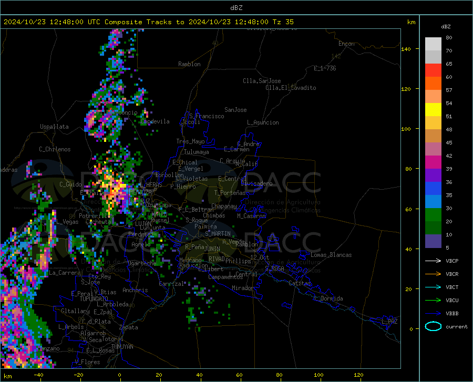Click the RIVAD place label
The image size is (473, 382).
tap(217, 259)
